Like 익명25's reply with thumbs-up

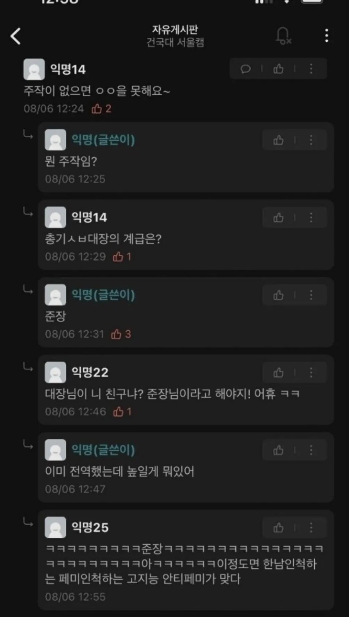click(278, 528)
